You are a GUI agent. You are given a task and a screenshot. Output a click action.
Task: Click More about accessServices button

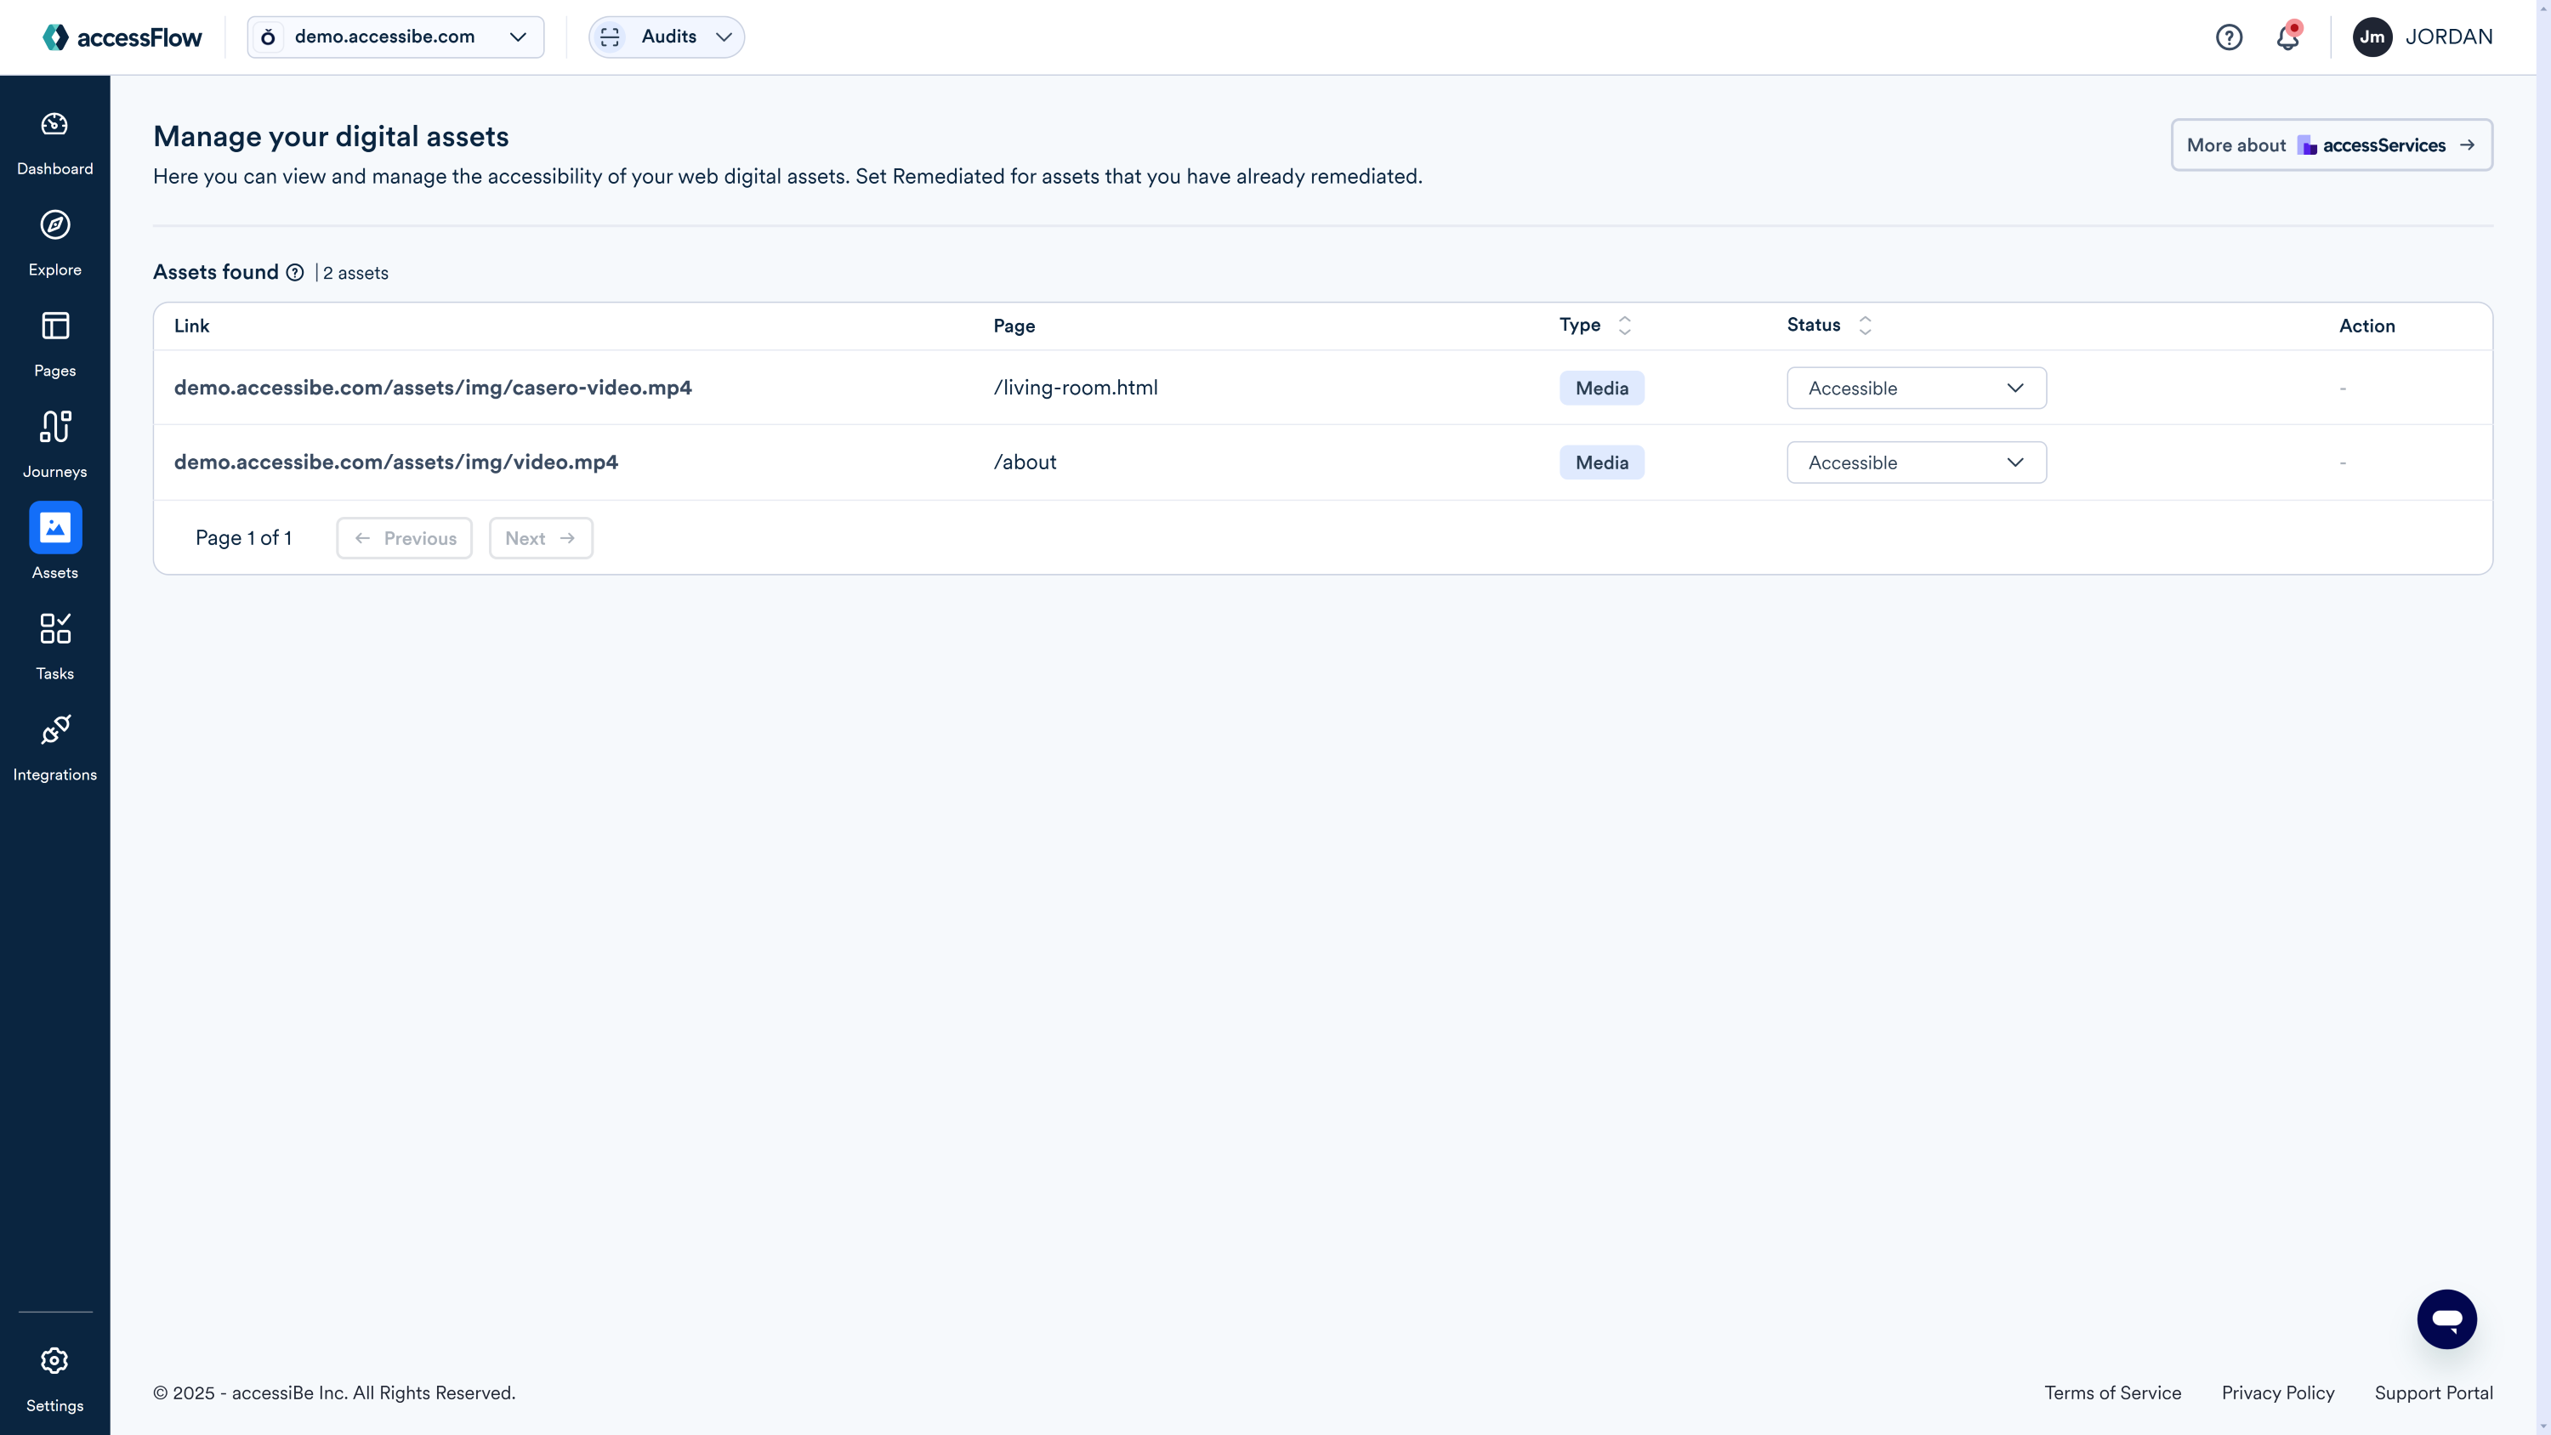click(2331, 145)
